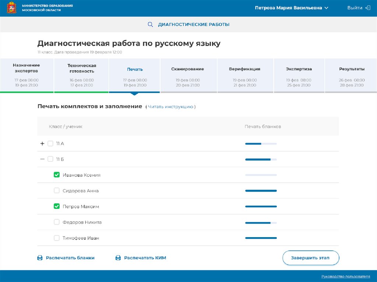Click the logout door icon
The width and height of the screenshot is (377, 282).
point(367,8)
